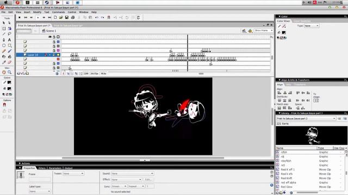
Task: Click the Play button in controller toolbar
Action: pos(38,17)
